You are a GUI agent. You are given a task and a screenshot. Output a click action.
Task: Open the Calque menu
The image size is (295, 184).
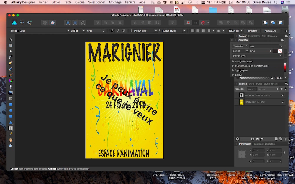tap(80, 2)
